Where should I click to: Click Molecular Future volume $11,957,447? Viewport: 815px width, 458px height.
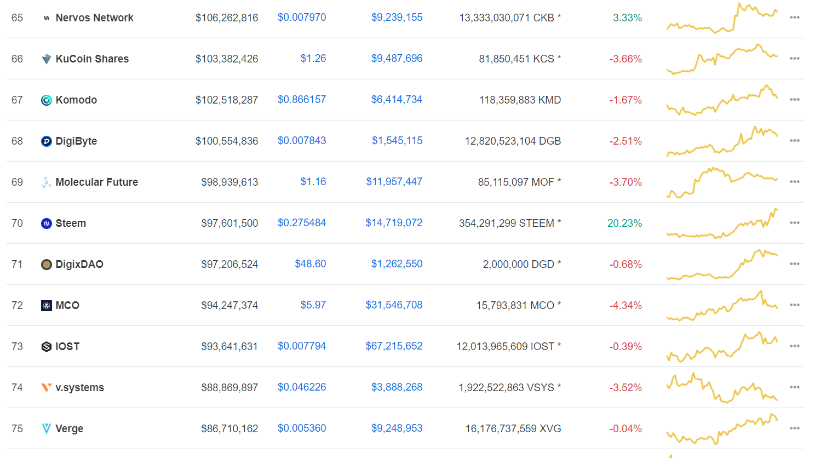pos(394,181)
